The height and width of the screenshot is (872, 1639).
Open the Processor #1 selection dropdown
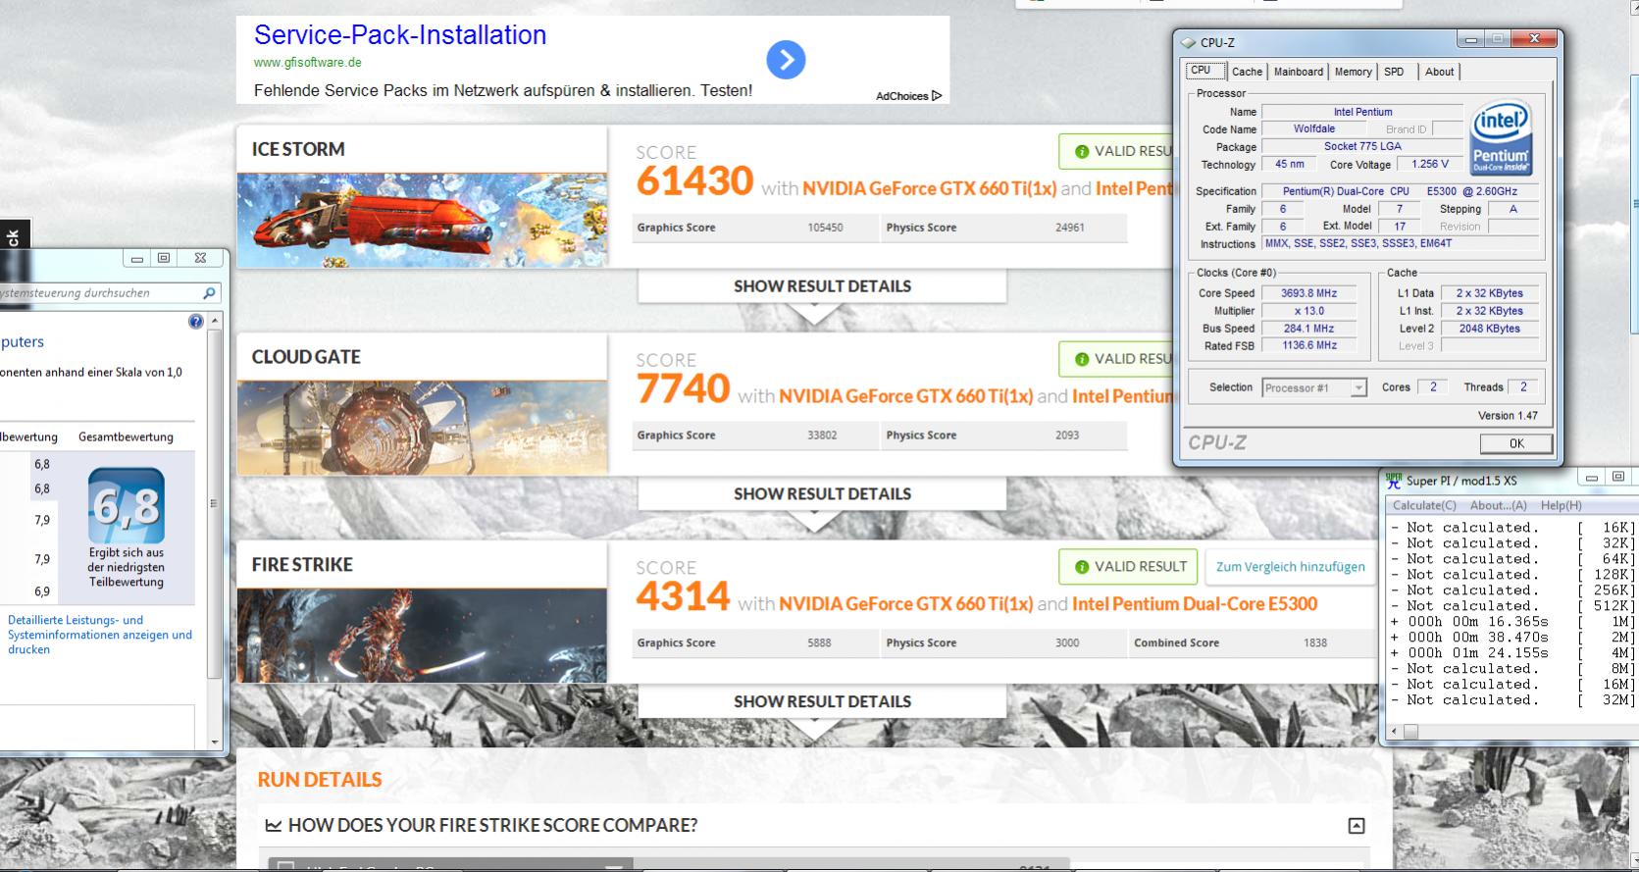point(1314,387)
